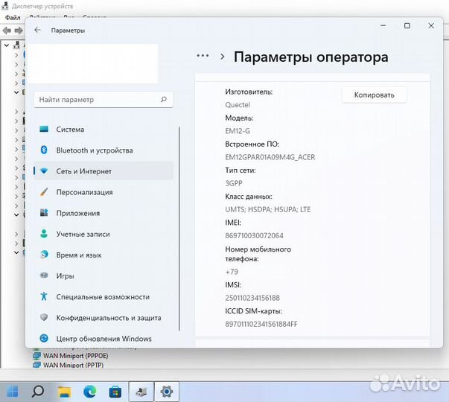Open Учетные записи settings
449x402 pixels.
(x=83, y=234)
